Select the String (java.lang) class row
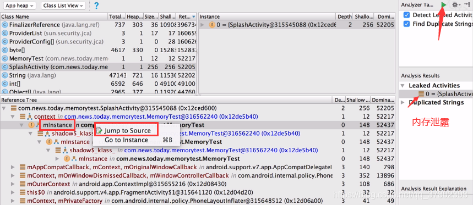The image size is (473, 205). pyautogui.click(x=99, y=75)
